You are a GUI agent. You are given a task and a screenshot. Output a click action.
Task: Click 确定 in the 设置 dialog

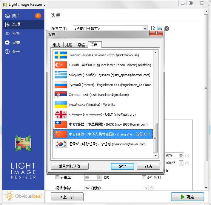pyautogui.click(x=122, y=166)
